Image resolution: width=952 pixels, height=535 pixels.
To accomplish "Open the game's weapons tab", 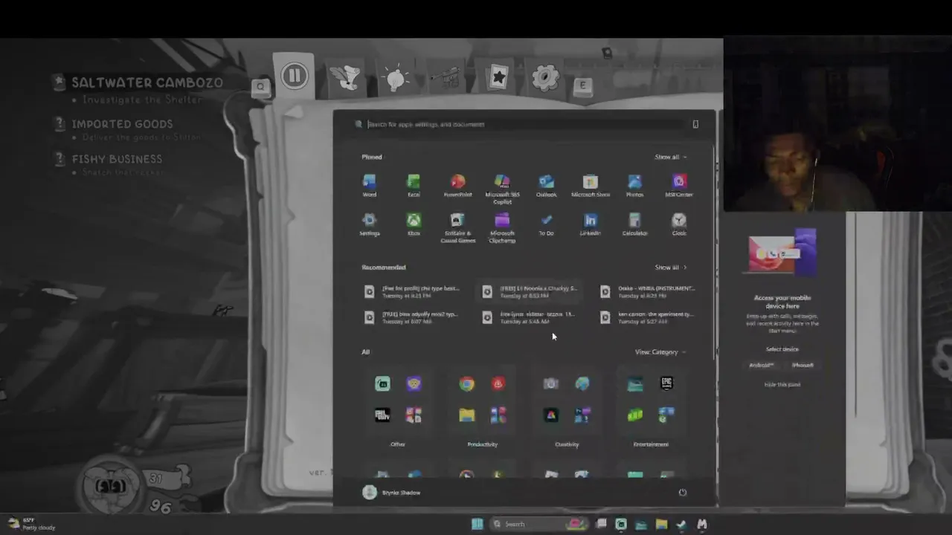I will [446, 77].
